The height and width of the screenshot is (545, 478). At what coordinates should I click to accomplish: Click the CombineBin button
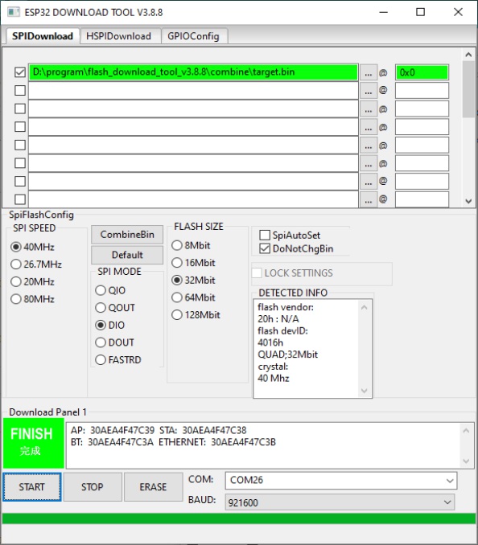(127, 235)
